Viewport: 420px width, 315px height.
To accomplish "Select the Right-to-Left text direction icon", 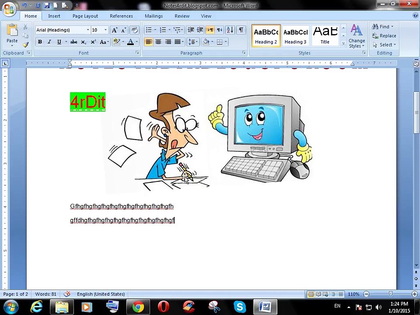I will 220,30.
